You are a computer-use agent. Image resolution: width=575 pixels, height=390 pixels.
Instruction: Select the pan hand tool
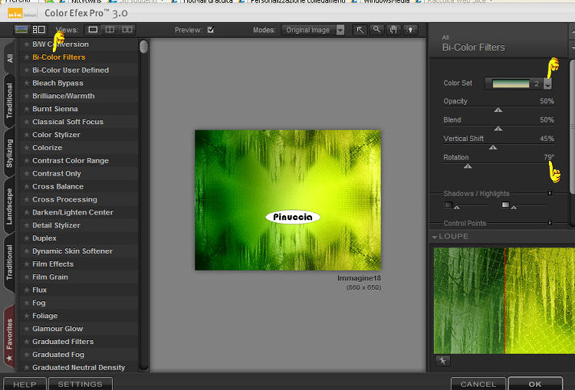click(x=394, y=30)
